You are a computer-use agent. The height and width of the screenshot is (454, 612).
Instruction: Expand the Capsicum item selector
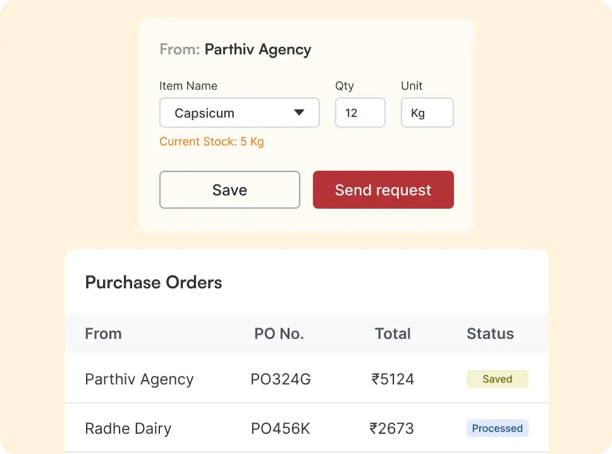pos(239,113)
